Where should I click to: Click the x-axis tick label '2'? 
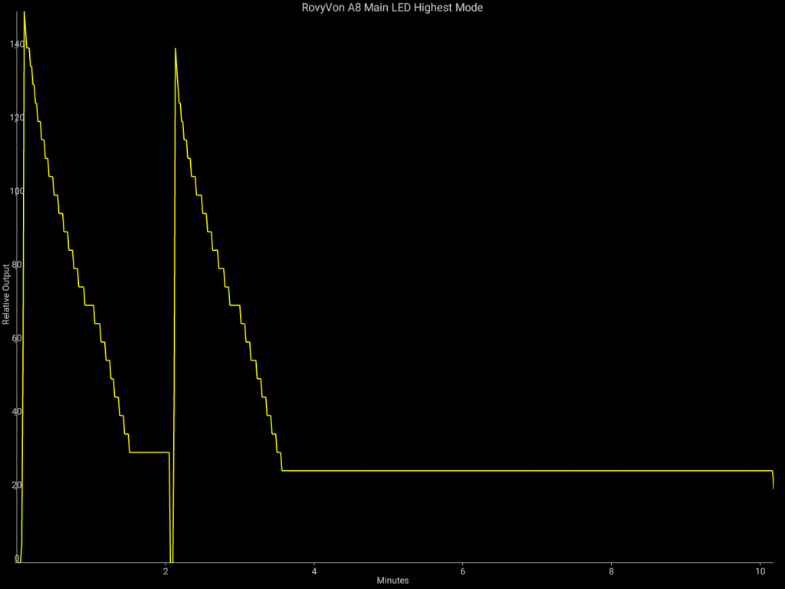tap(166, 571)
